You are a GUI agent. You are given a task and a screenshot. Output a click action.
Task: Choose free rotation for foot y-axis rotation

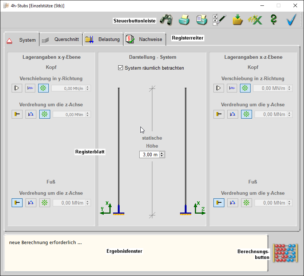pyautogui.click(x=247, y=203)
